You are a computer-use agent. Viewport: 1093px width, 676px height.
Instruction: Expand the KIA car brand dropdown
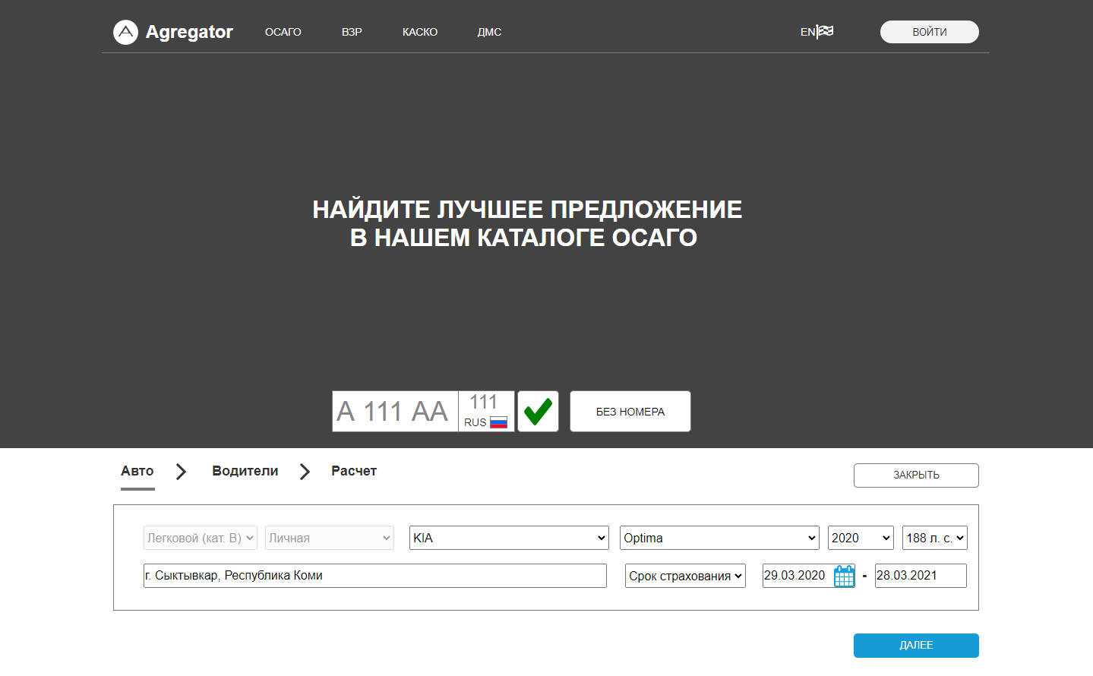(x=508, y=538)
